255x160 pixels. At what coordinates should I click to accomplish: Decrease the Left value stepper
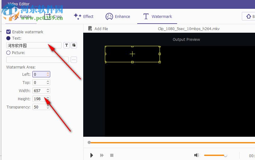pyautogui.click(x=48, y=75)
